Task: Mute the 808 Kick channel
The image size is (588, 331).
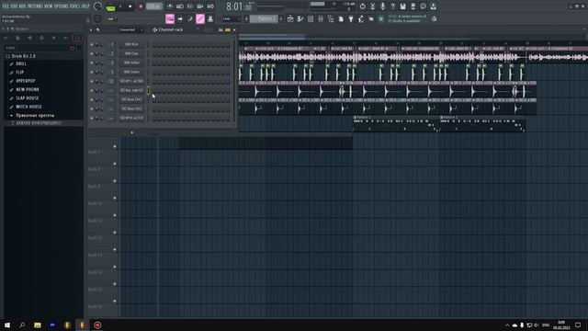Action: [92, 44]
